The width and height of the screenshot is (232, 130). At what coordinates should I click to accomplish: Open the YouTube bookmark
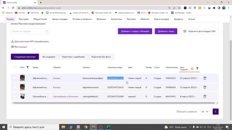click(20, 13)
